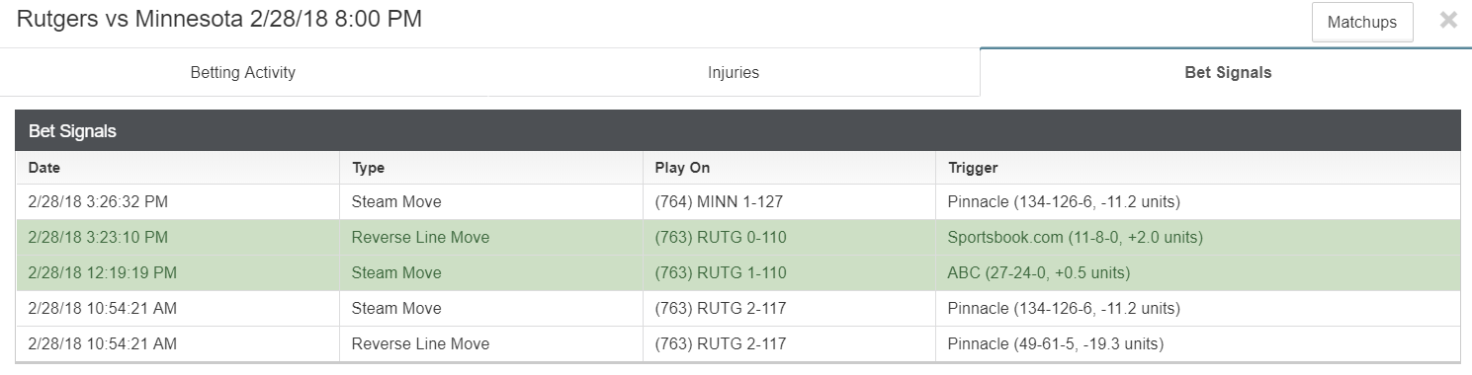Click the Sportsbook.com trigger cell
1472x375 pixels.
1197,237
